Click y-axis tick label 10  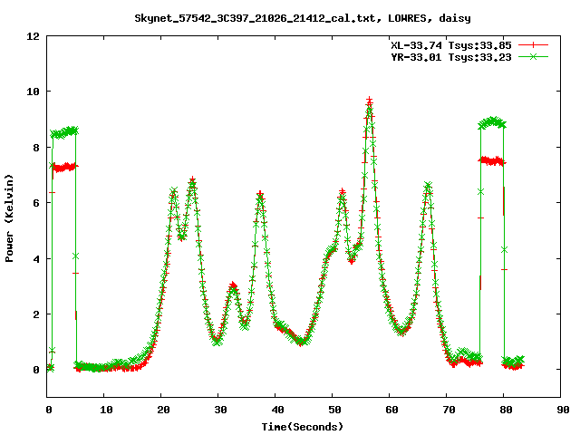33,92
